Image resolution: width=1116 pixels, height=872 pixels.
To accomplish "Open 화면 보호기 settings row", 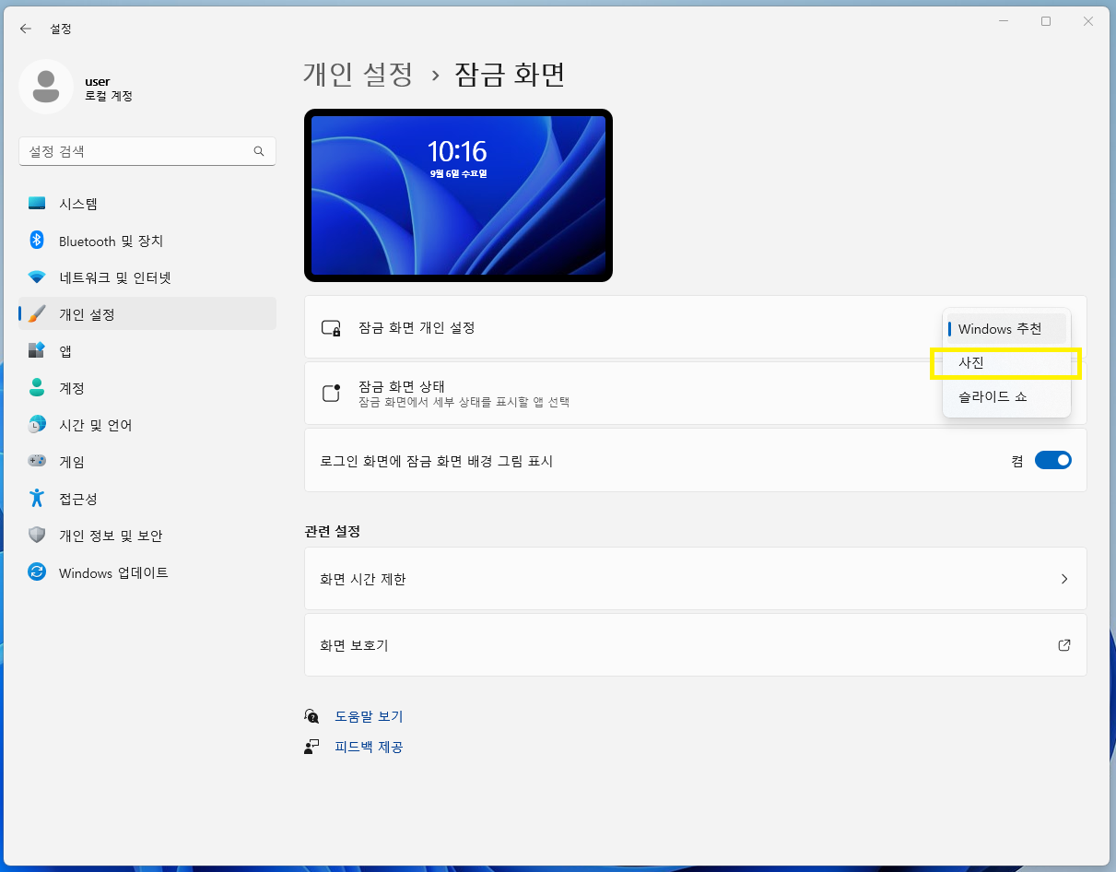I will click(x=696, y=645).
